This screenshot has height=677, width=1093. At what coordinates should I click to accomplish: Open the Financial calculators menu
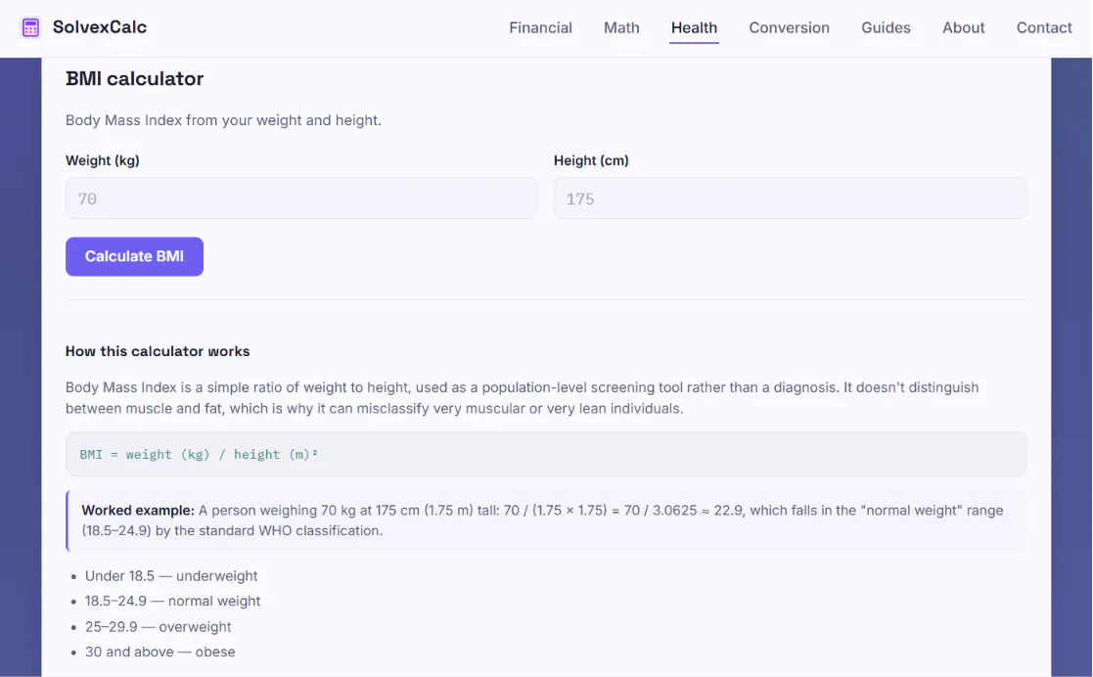pyautogui.click(x=540, y=28)
